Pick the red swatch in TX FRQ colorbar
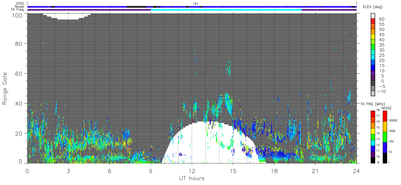This screenshot has width=401, height=185. point(373,114)
